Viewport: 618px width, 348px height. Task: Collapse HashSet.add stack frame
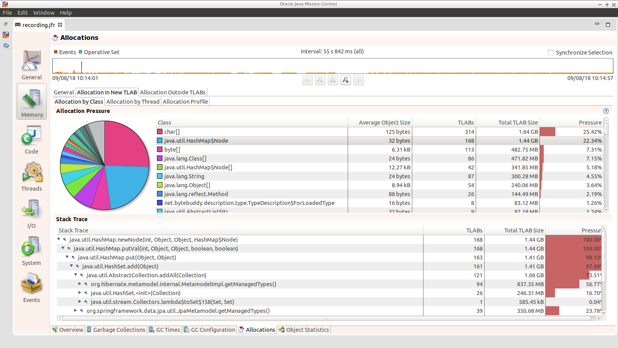point(72,266)
